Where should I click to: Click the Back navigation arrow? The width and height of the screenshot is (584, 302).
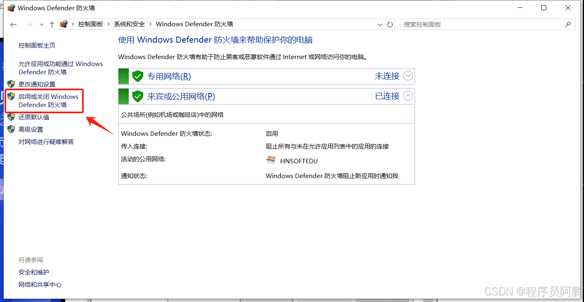pos(14,25)
